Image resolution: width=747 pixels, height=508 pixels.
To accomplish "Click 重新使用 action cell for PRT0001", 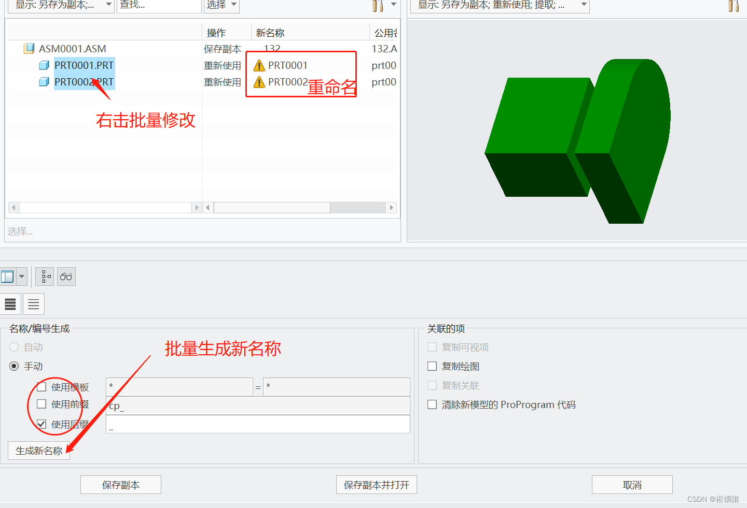I will (x=223, y=65).
